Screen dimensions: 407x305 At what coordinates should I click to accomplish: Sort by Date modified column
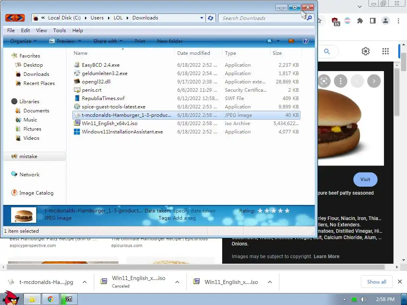pos(198,53)
